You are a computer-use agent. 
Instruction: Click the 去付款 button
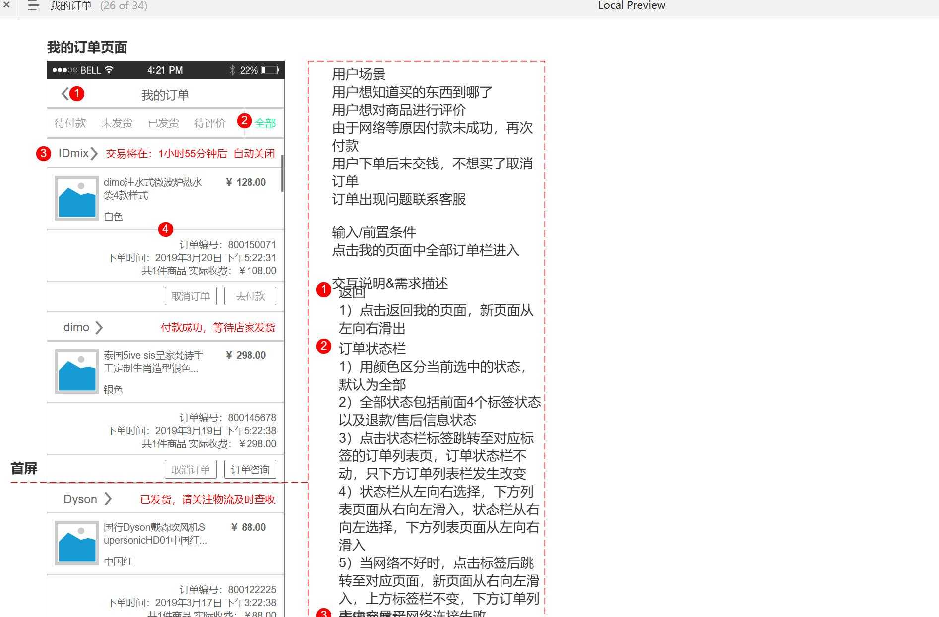click(250, 296)
